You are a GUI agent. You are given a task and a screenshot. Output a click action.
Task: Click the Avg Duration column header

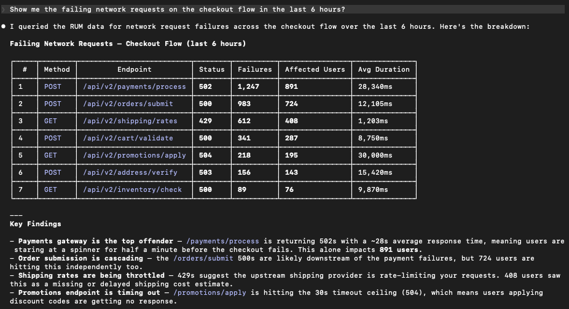383,69
